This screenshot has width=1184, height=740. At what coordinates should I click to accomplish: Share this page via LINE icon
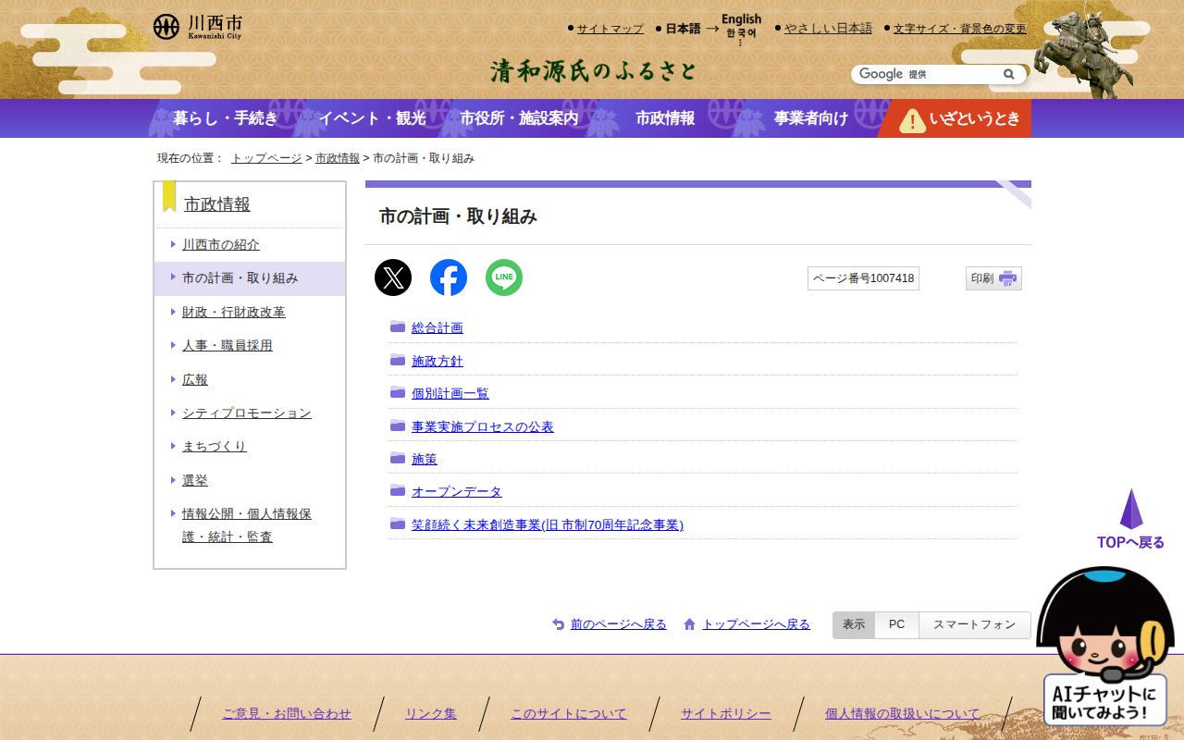(504, 277)
